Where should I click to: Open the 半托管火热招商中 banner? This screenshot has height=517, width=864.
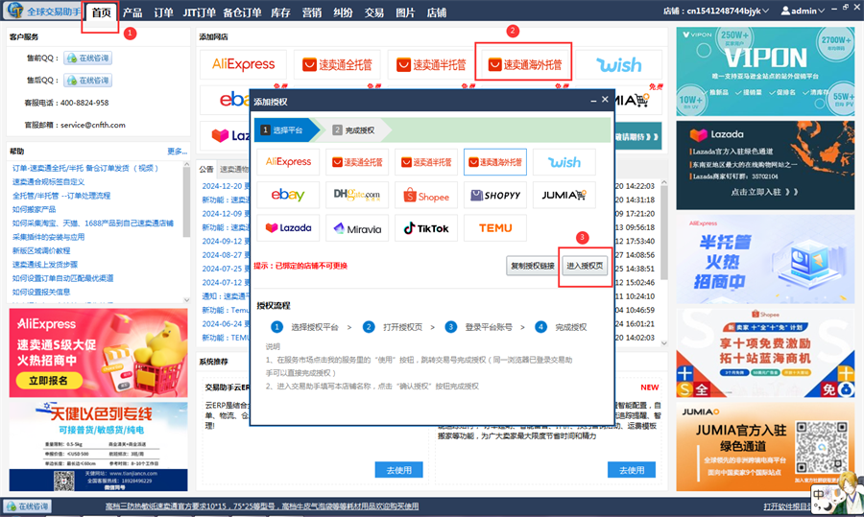pos(765,259)
